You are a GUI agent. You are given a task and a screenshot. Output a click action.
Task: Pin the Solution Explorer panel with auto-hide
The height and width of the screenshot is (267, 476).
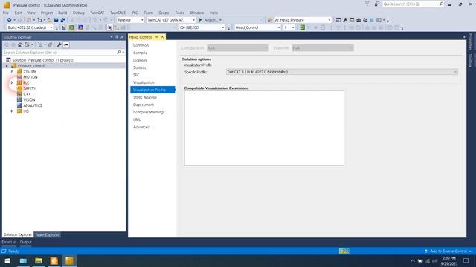click(117, 37)
